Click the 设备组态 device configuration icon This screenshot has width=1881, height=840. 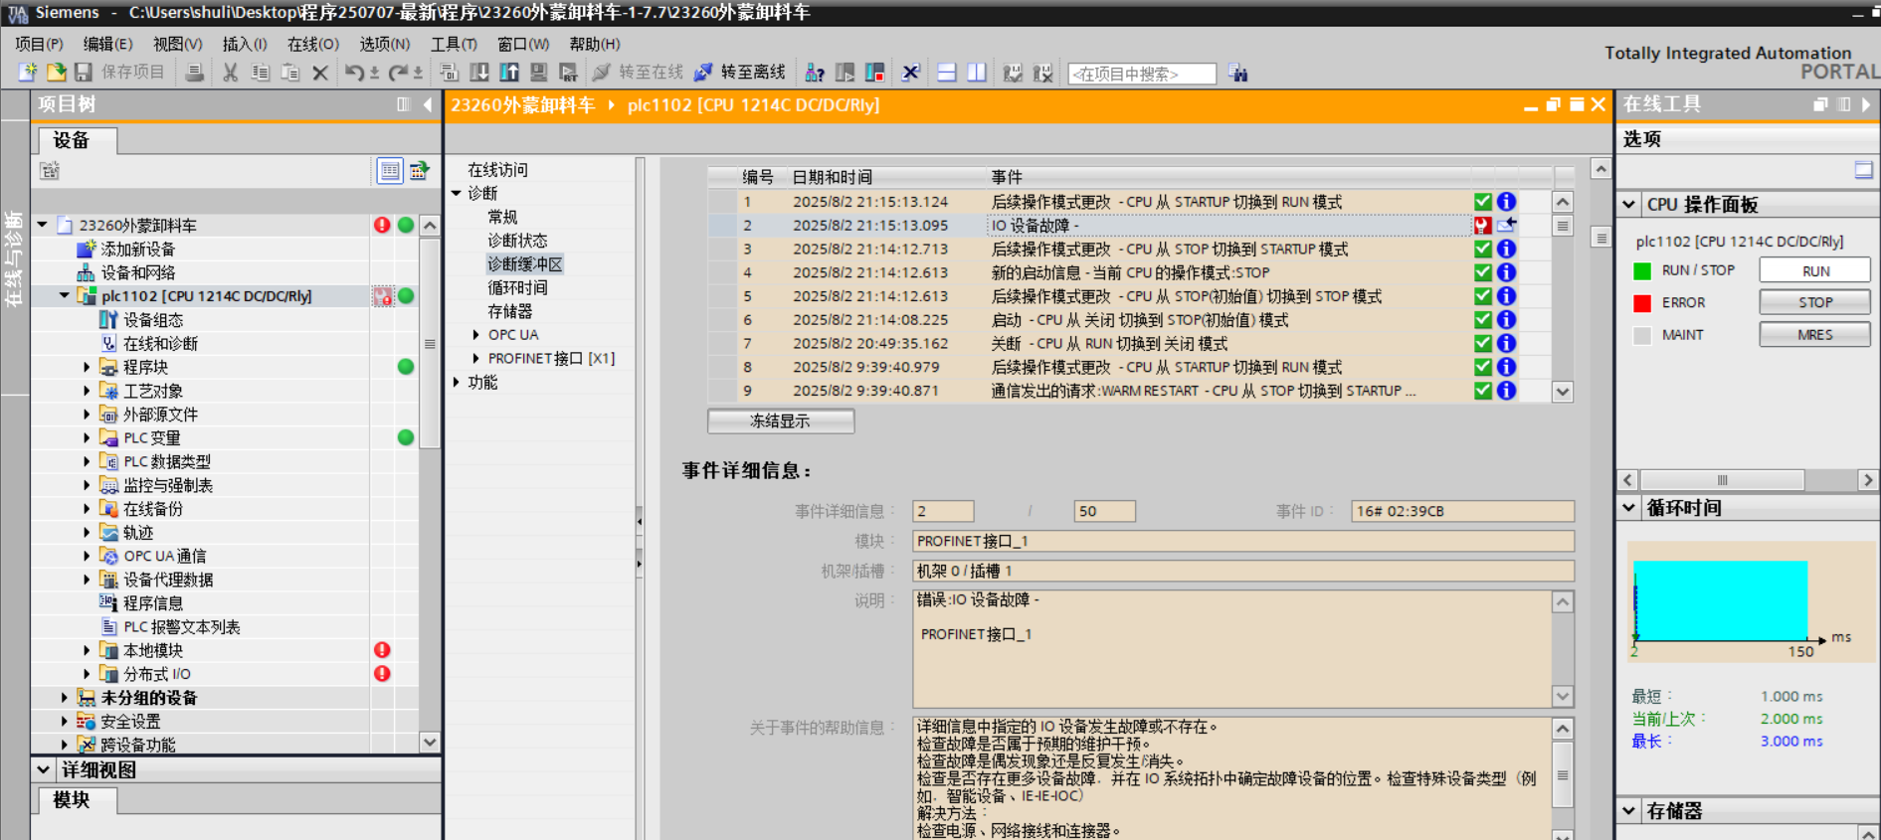coord(108,319)
